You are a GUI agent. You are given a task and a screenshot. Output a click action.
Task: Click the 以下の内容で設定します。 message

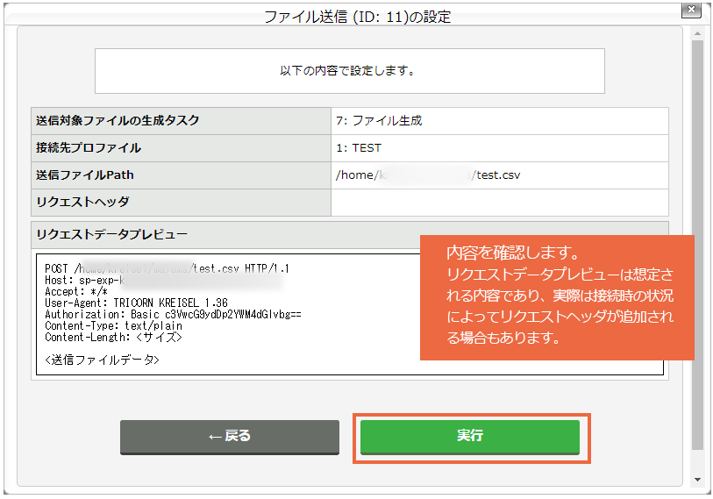coord(347,71)
